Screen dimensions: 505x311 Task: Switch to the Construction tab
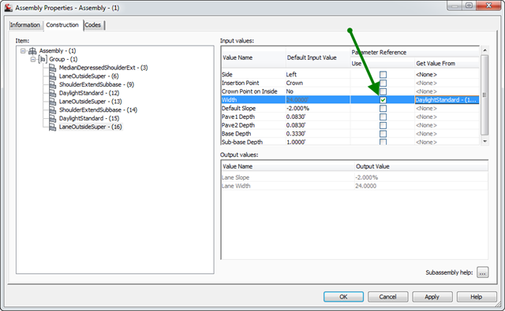point(62,24)
